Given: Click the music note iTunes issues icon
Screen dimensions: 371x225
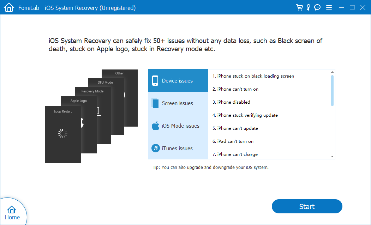Looking at the screenshot, I should pyautogui.click(x=155, y=148).
